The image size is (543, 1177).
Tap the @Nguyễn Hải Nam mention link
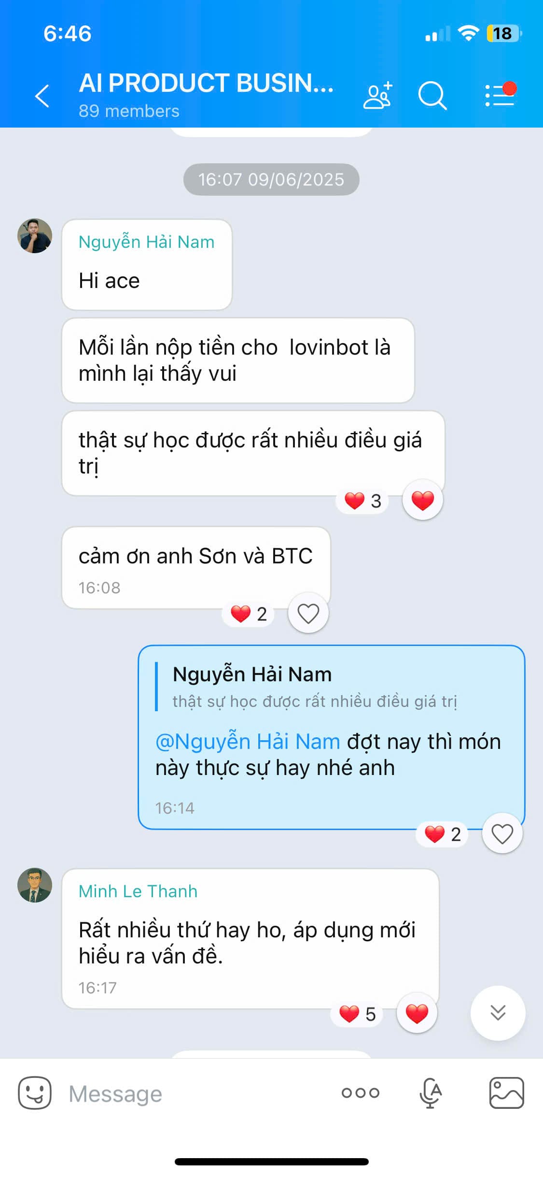248,742
